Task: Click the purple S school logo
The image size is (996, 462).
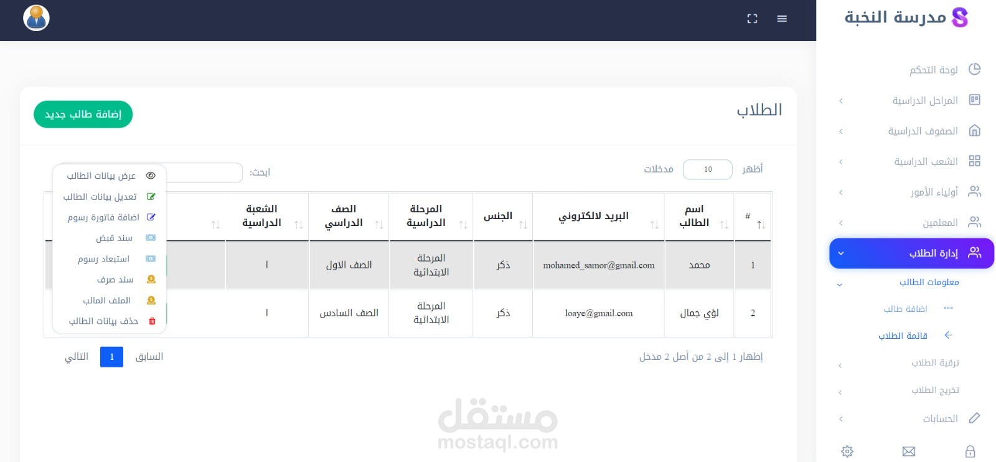Action: [960, 17]
